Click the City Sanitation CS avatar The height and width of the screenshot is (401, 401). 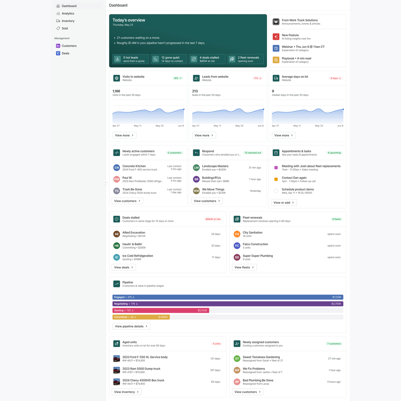(x=237, y=234)
